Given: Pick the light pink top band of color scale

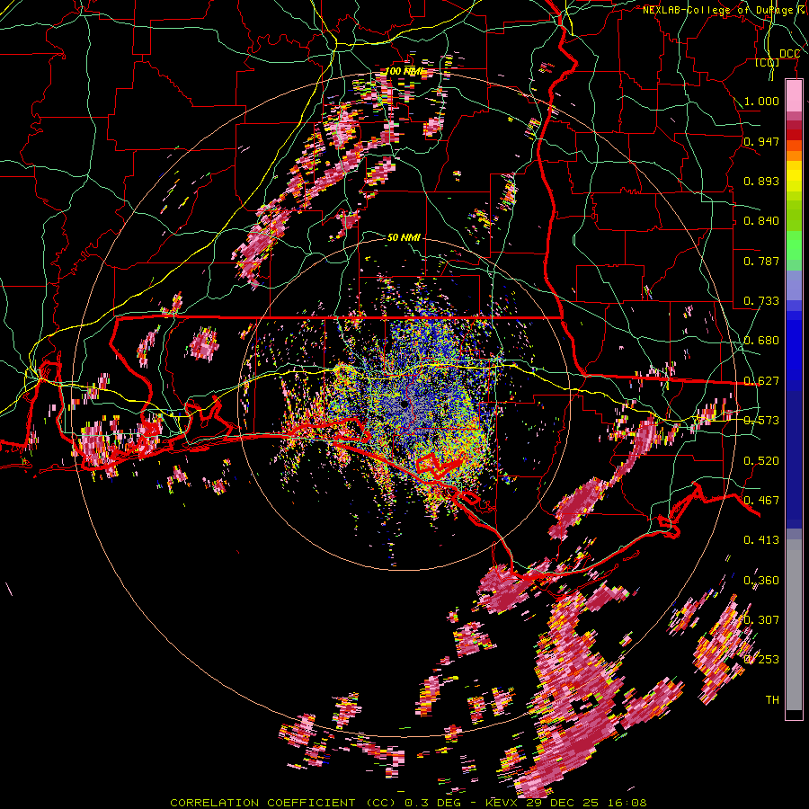Looking at the screenshot, I should coord(794,95).
